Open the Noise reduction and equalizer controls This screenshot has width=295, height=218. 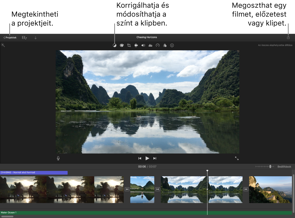coord(150,45)
